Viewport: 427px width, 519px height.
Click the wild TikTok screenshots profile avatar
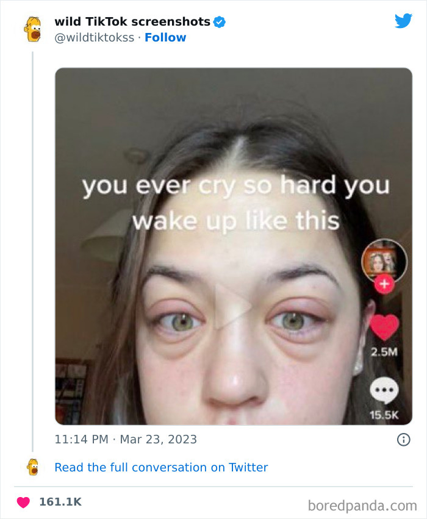(x=32, y=29)
